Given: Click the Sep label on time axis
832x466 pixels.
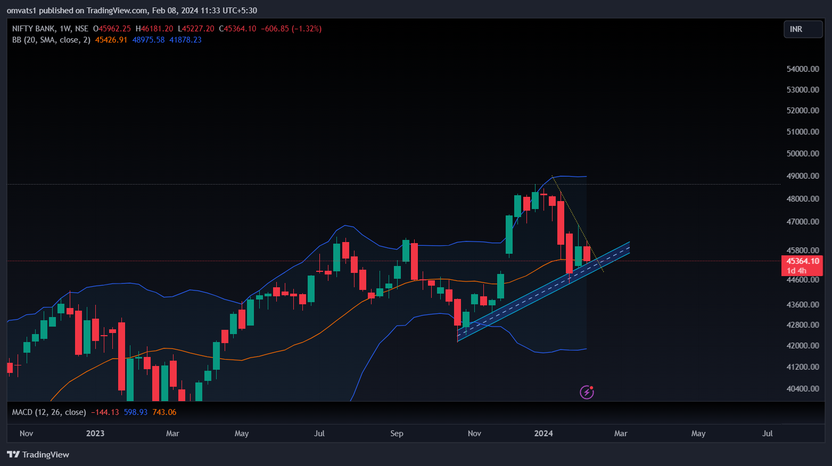Looking at the screenshot, I should coord(397,433).
